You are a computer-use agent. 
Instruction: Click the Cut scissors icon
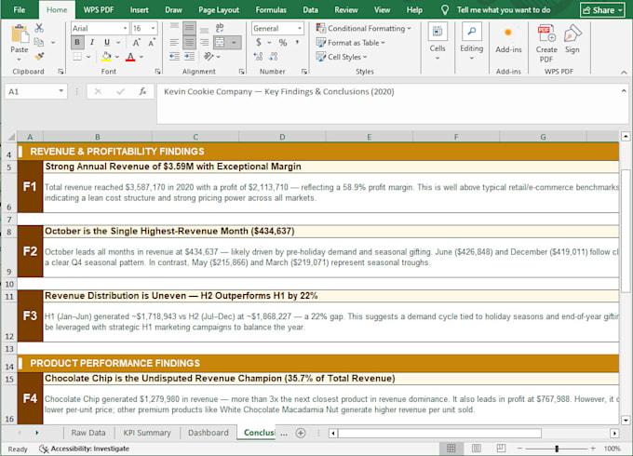(x=39, y=28)
